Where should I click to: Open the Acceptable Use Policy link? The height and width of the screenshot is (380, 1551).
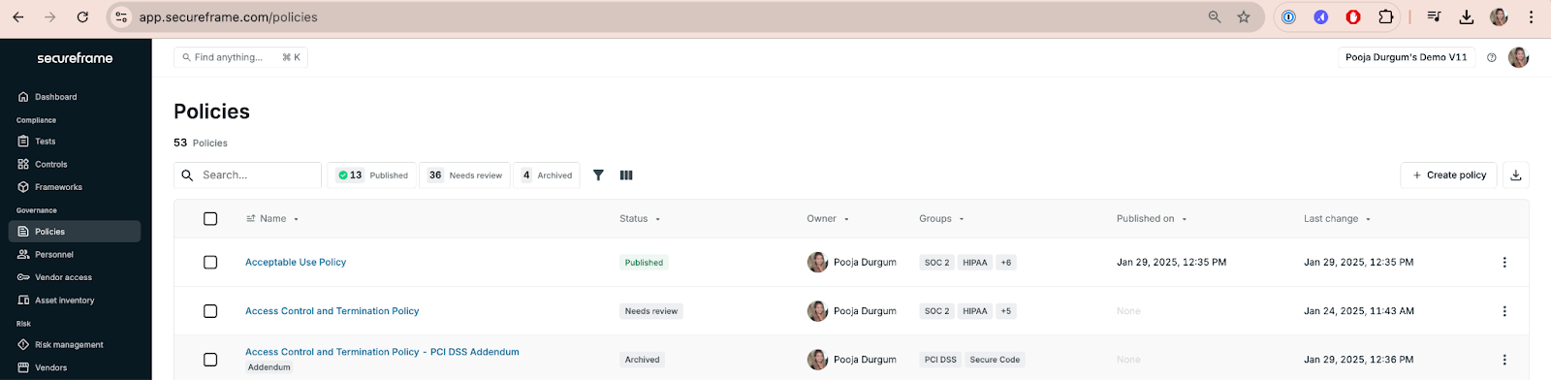[296, 263]
